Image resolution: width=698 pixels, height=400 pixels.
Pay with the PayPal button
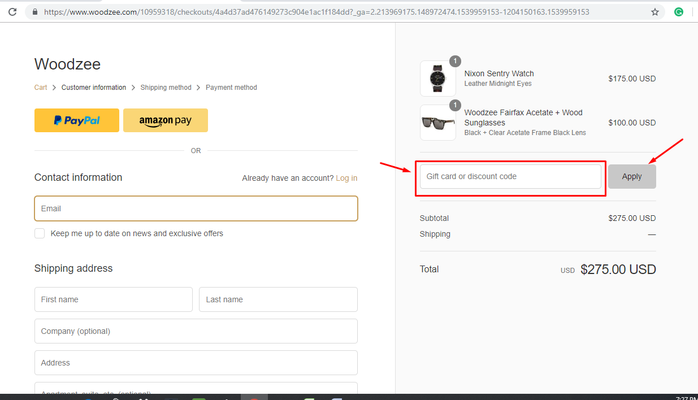point(77,120)
